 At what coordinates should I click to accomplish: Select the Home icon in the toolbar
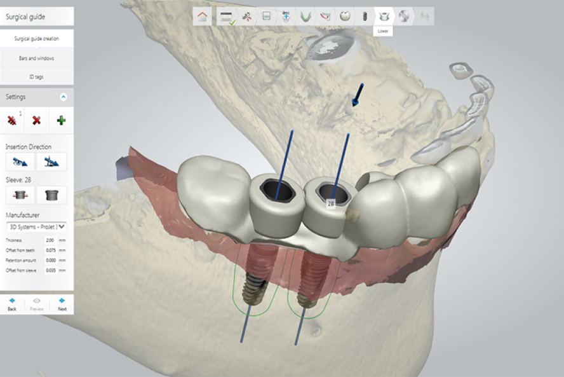(x=203, y=16)
